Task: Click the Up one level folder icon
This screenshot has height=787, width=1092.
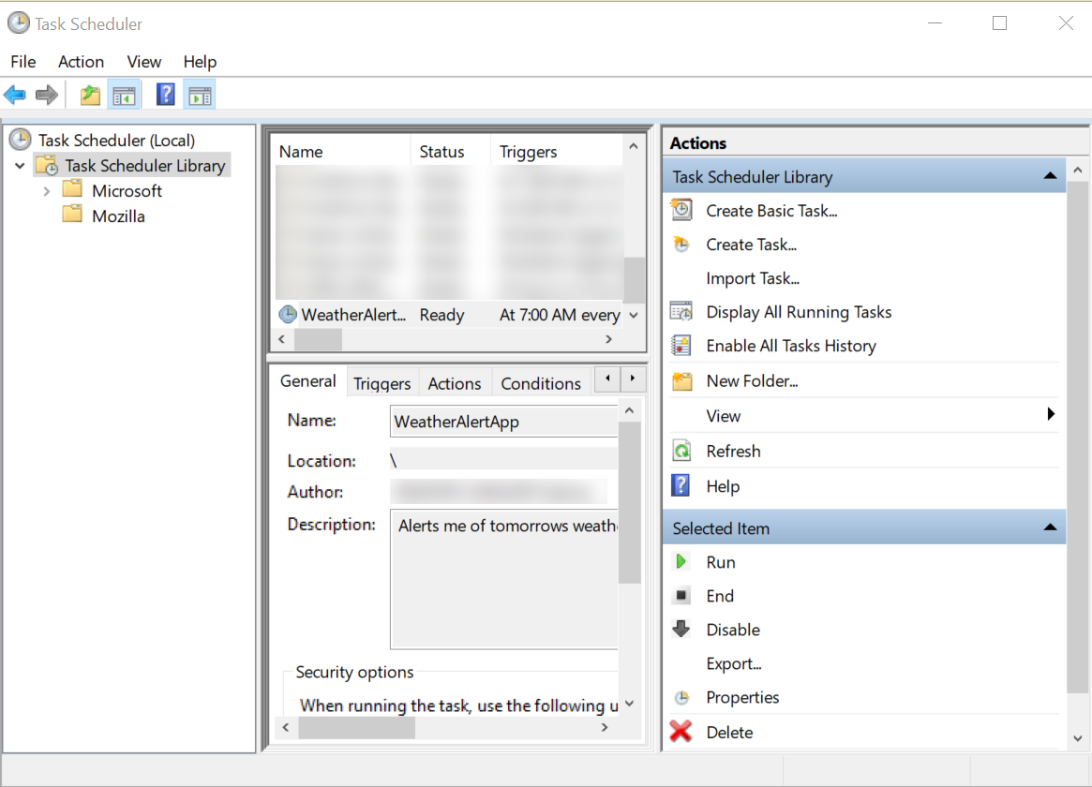Action: click(90, 95)
